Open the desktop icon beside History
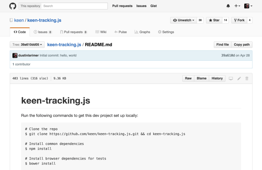Image resolution: width=262 pixels, height=170 pixels. coord(231,78)
